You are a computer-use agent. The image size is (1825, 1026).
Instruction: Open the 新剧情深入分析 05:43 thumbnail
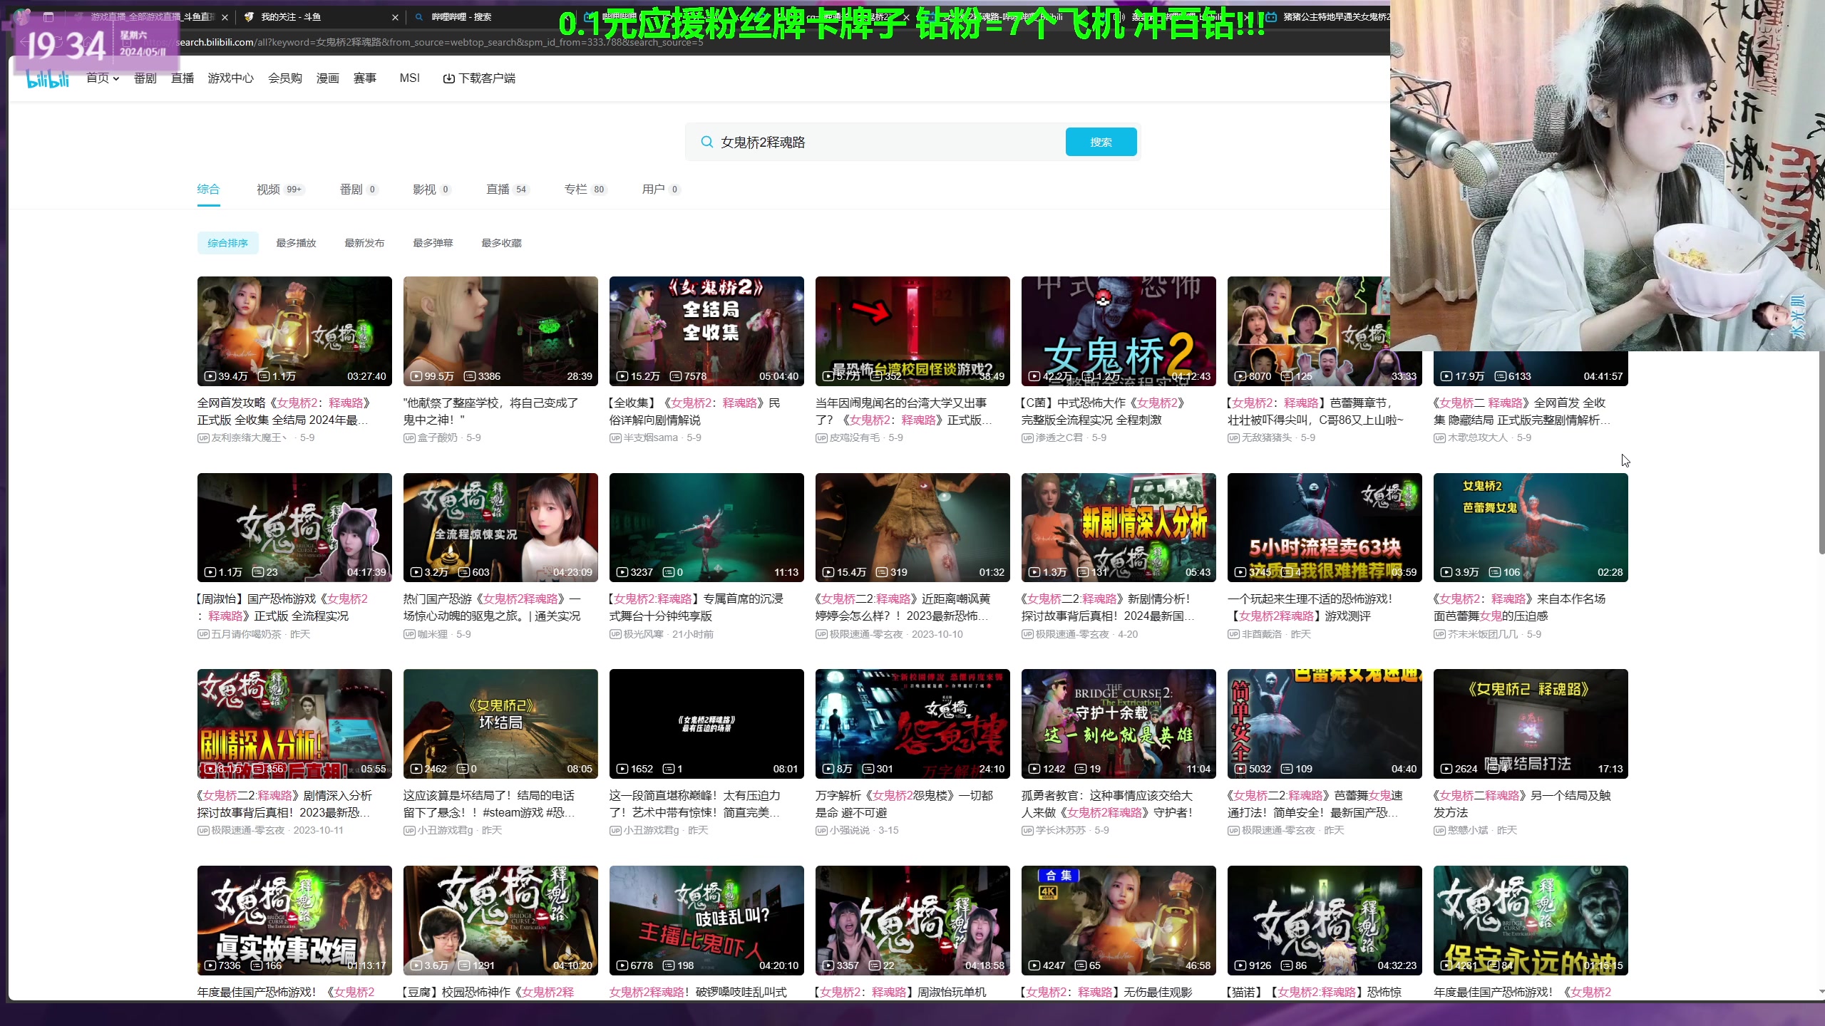click(1119, 527)
